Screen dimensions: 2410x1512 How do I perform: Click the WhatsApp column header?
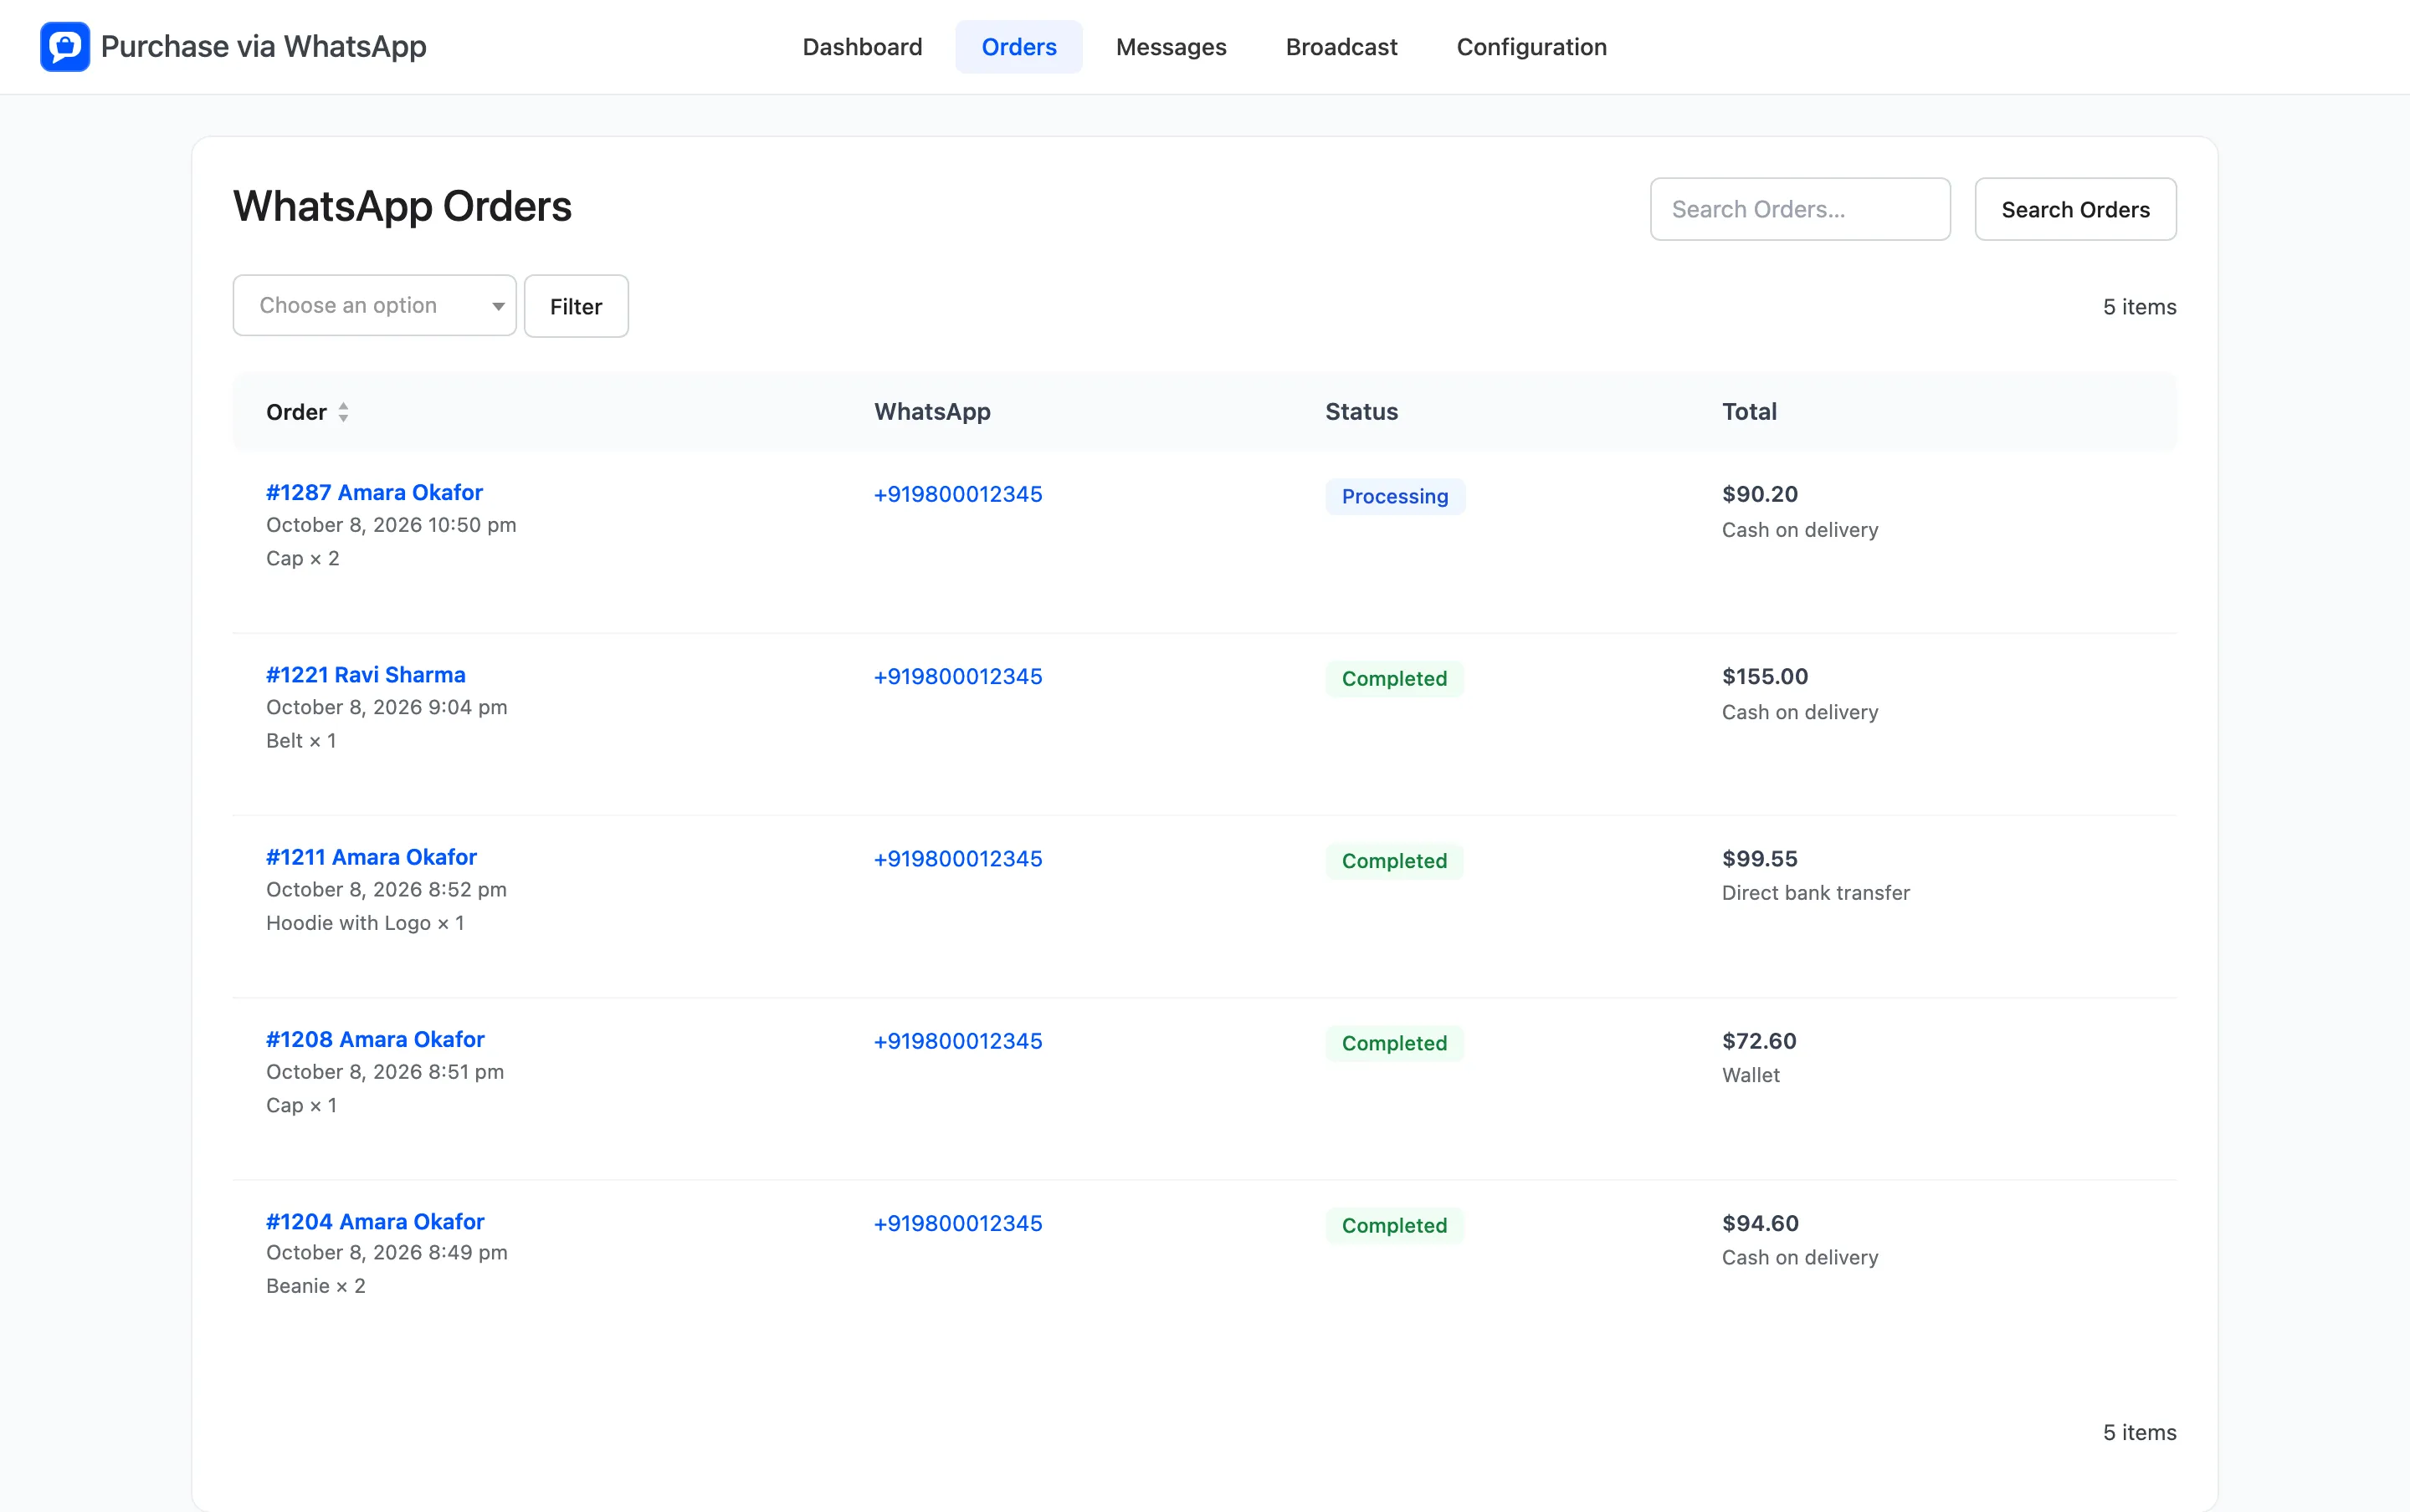click(x=931, y=412)
